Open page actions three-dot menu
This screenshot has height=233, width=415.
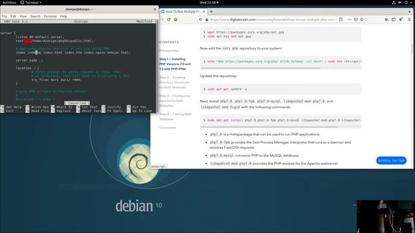(x=350, y=19)
